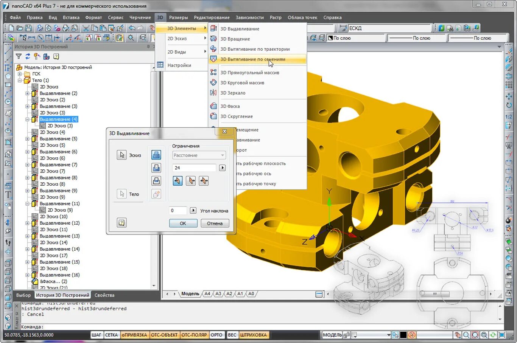Collapse the Тело (1) tree node

point(20,80)
